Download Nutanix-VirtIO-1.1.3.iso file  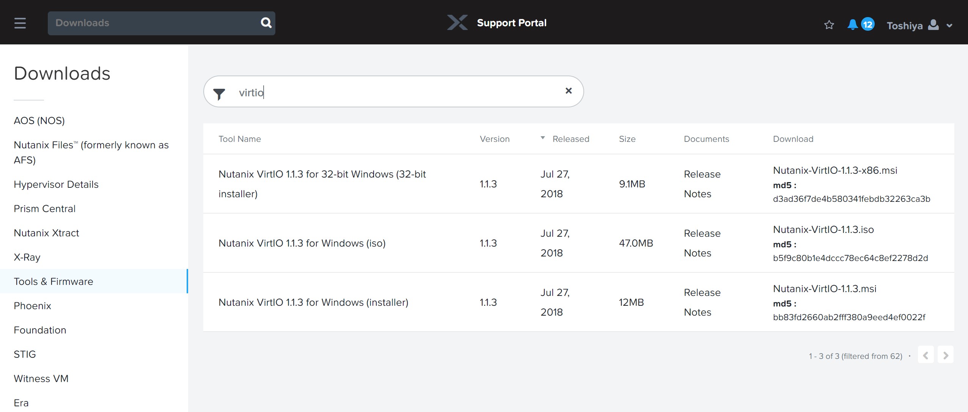pos(823,230)
